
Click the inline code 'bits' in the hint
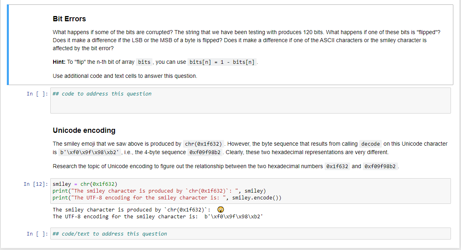tap(144, 62)
